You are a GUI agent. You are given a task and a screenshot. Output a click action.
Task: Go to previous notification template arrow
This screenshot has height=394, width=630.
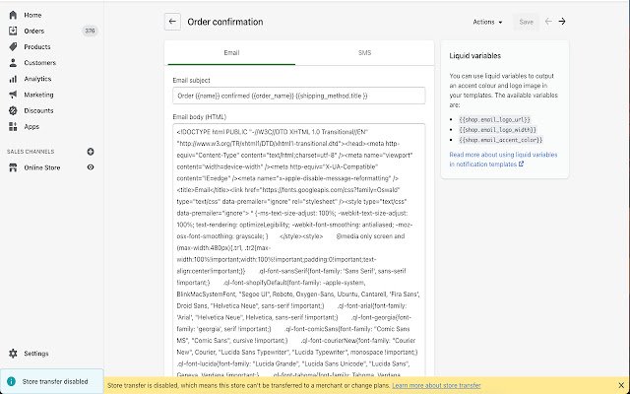pyautogui.click(x=548, y=22)
